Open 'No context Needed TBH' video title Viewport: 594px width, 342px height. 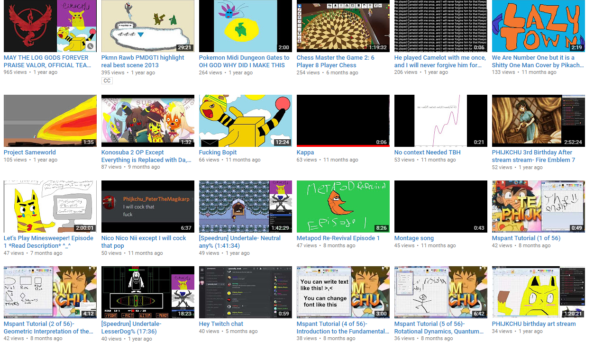[x=428, y=153]
